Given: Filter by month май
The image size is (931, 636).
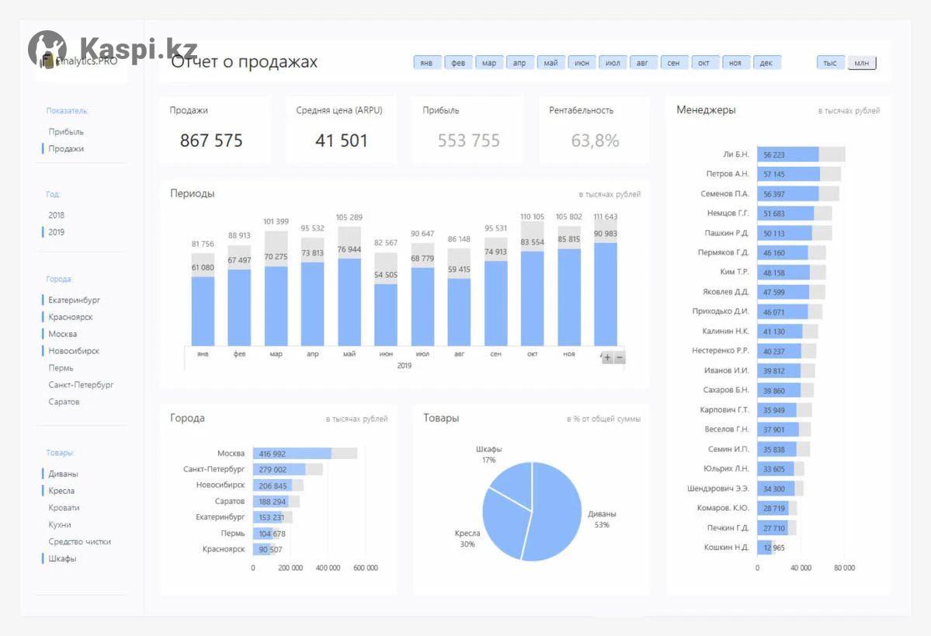Looking at the screenshot, I should pyautogui.click(x=551, y=63).
